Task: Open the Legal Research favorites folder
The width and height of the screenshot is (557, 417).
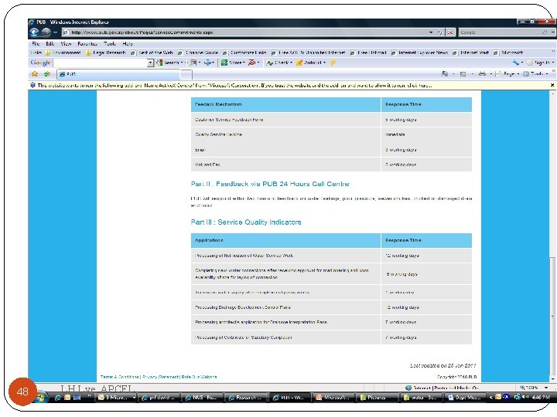Action: tap(106, 53)
